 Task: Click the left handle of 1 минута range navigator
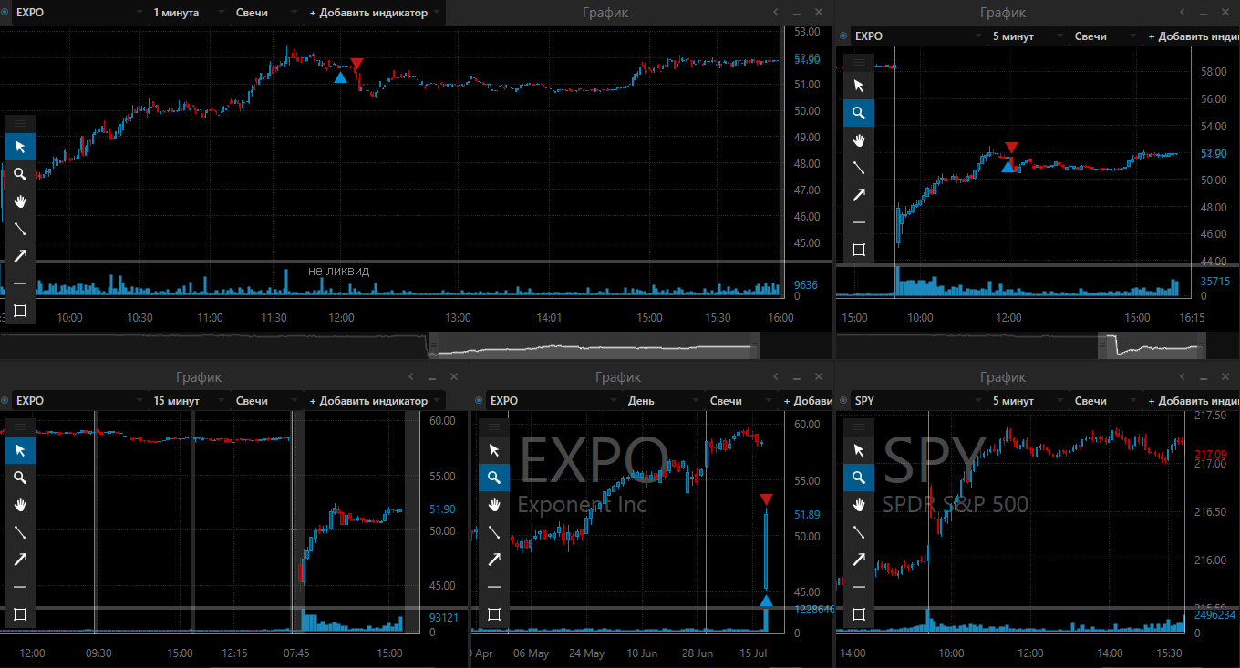433,345
